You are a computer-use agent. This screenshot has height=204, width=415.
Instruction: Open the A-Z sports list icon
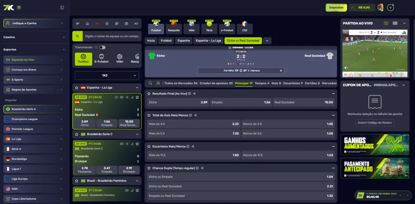pos(136,24)
